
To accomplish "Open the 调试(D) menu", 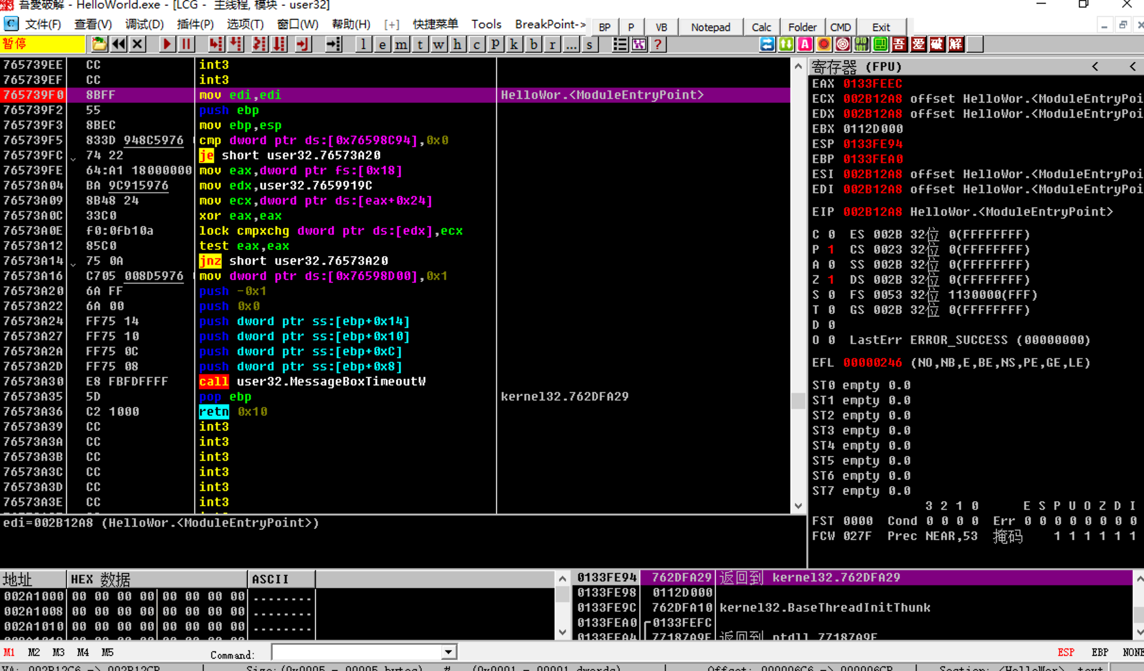I will (x=144, y=24).
